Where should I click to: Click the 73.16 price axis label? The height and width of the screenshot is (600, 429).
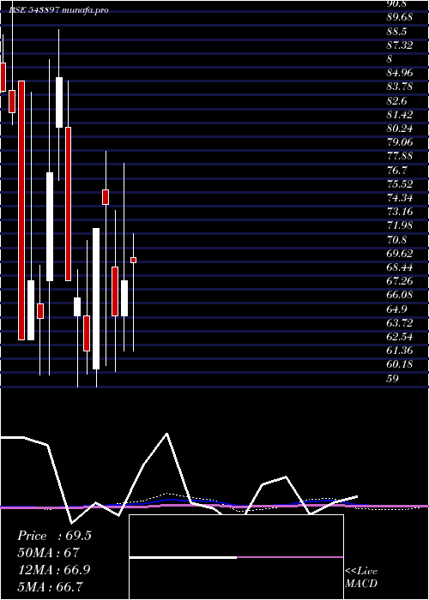tap(400, 211)
